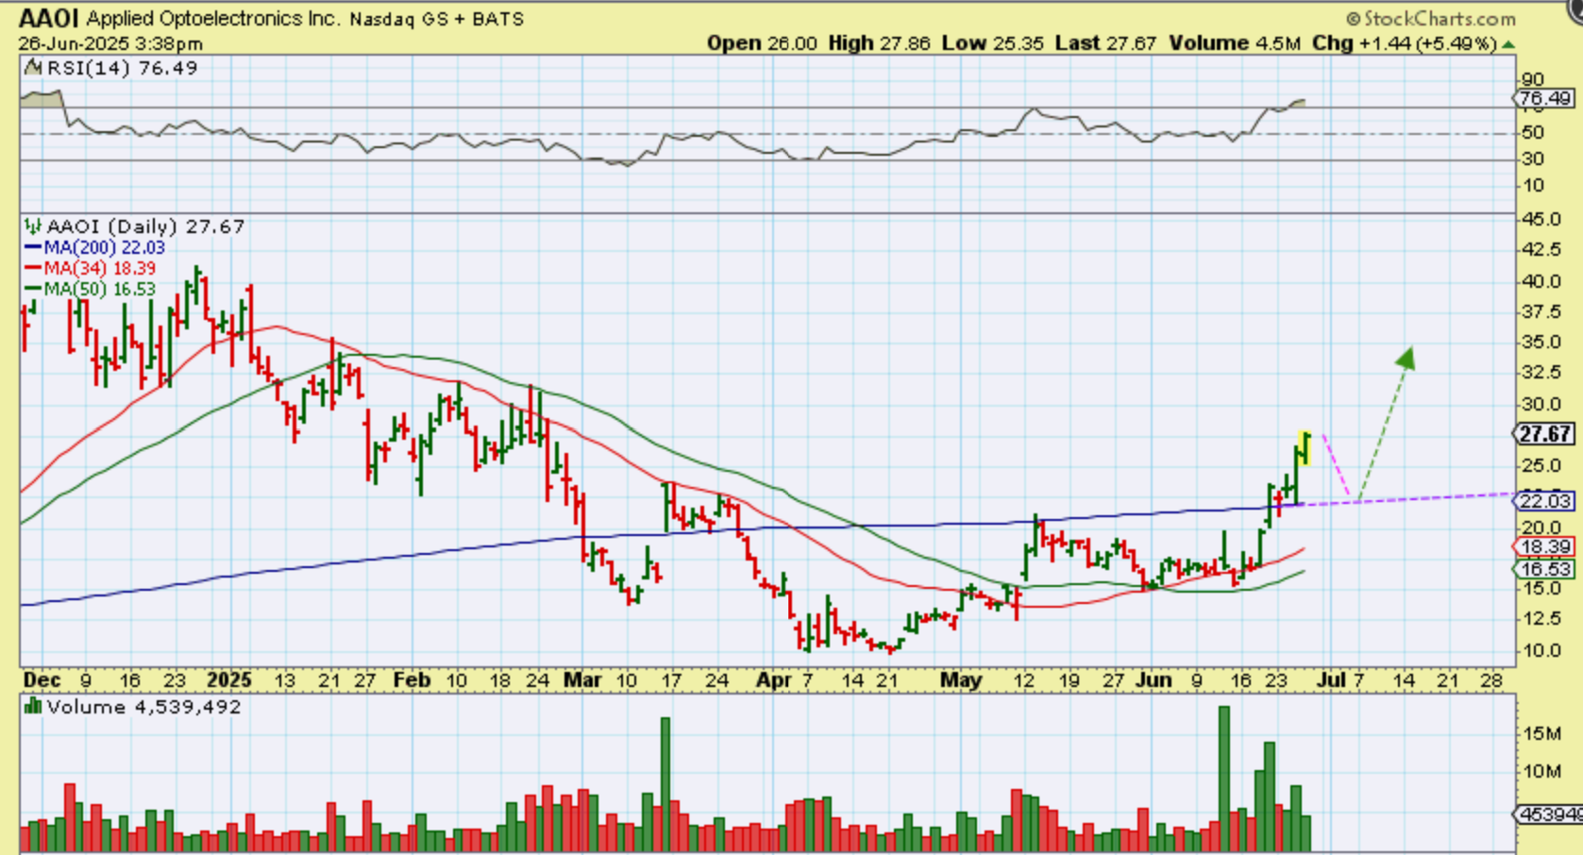The image size is (1583, 855).
Task: Click the 76.49 RSI tag on right axis
Action: pyautogui.click(x=1545, y=98)
